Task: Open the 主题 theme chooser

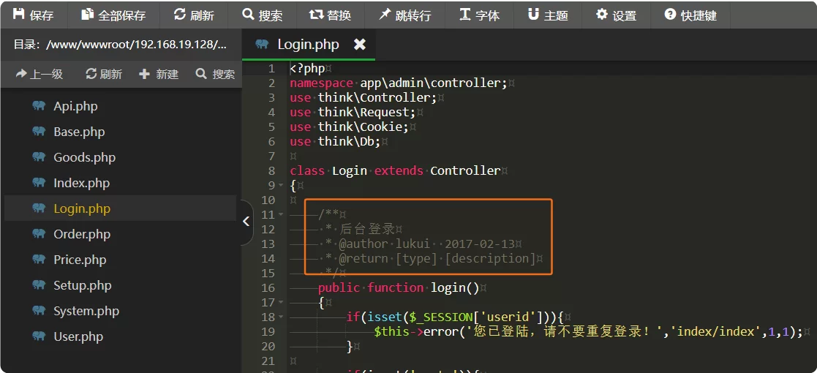Action: (548, 15)
